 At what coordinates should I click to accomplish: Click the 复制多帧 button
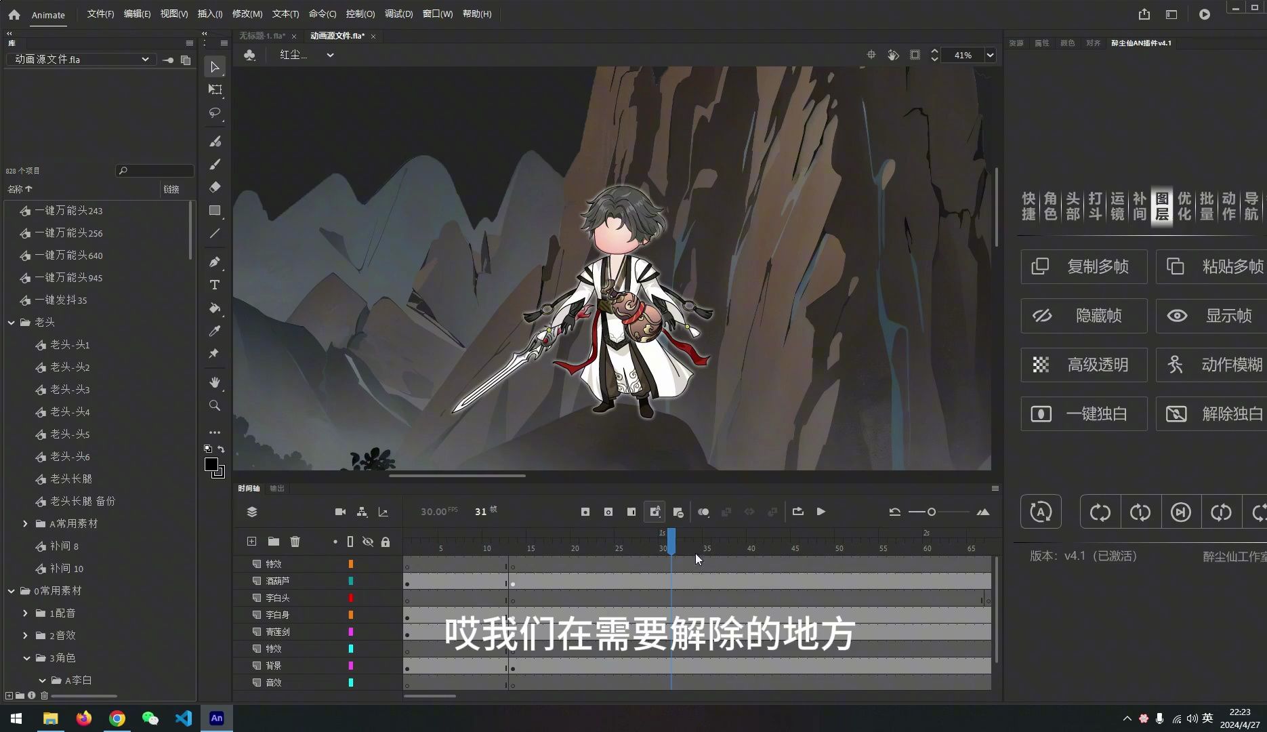(x=1083, y=266)
